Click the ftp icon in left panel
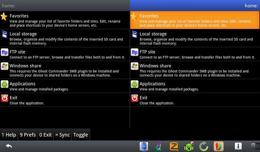The width and height of the screenshot is (260, 152). pyautogui.click(x=4, y=52)
